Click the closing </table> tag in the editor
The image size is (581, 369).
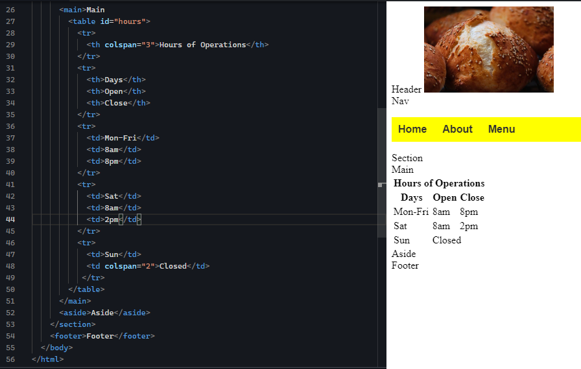click(x=86, y=289)
